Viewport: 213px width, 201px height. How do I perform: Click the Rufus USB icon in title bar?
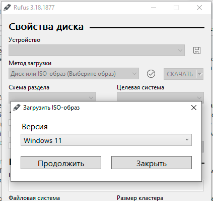pos(7,8)
